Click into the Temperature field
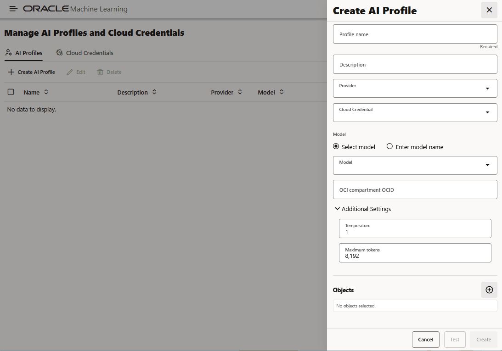Viewport: 502px width, 351px height. 415,228
